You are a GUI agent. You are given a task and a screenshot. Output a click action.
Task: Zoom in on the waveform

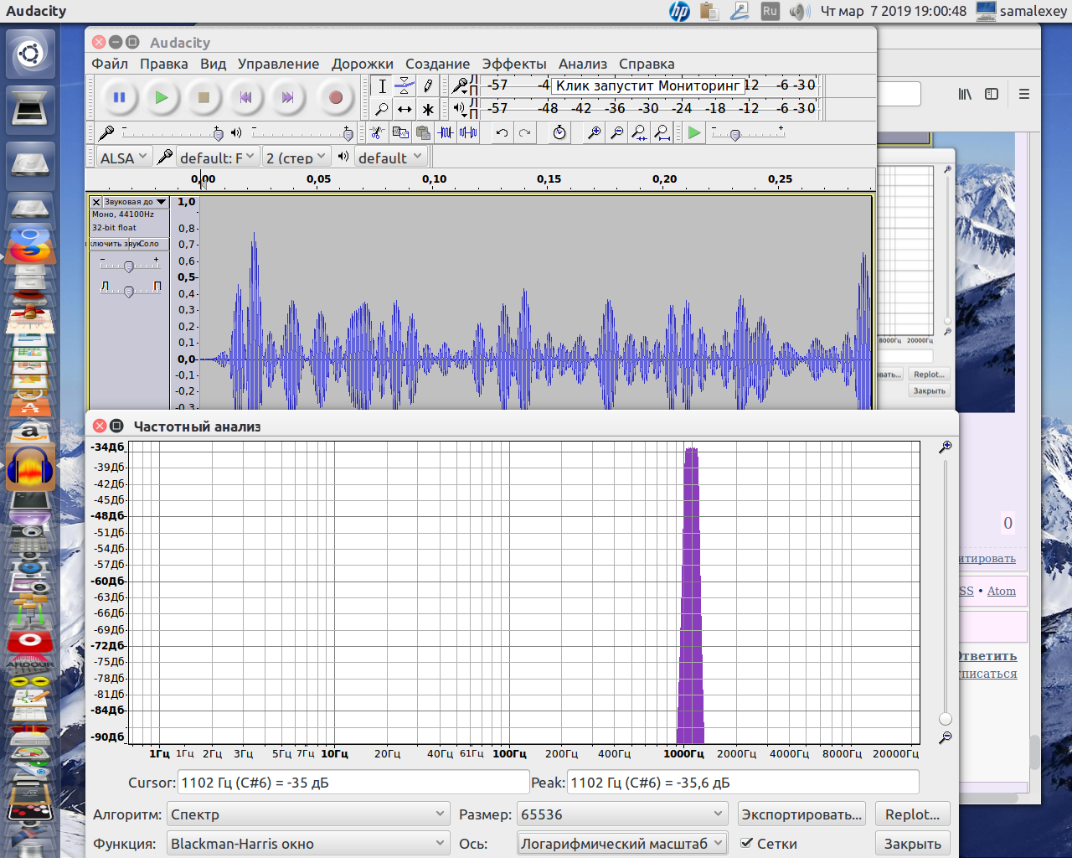[594, 132]
